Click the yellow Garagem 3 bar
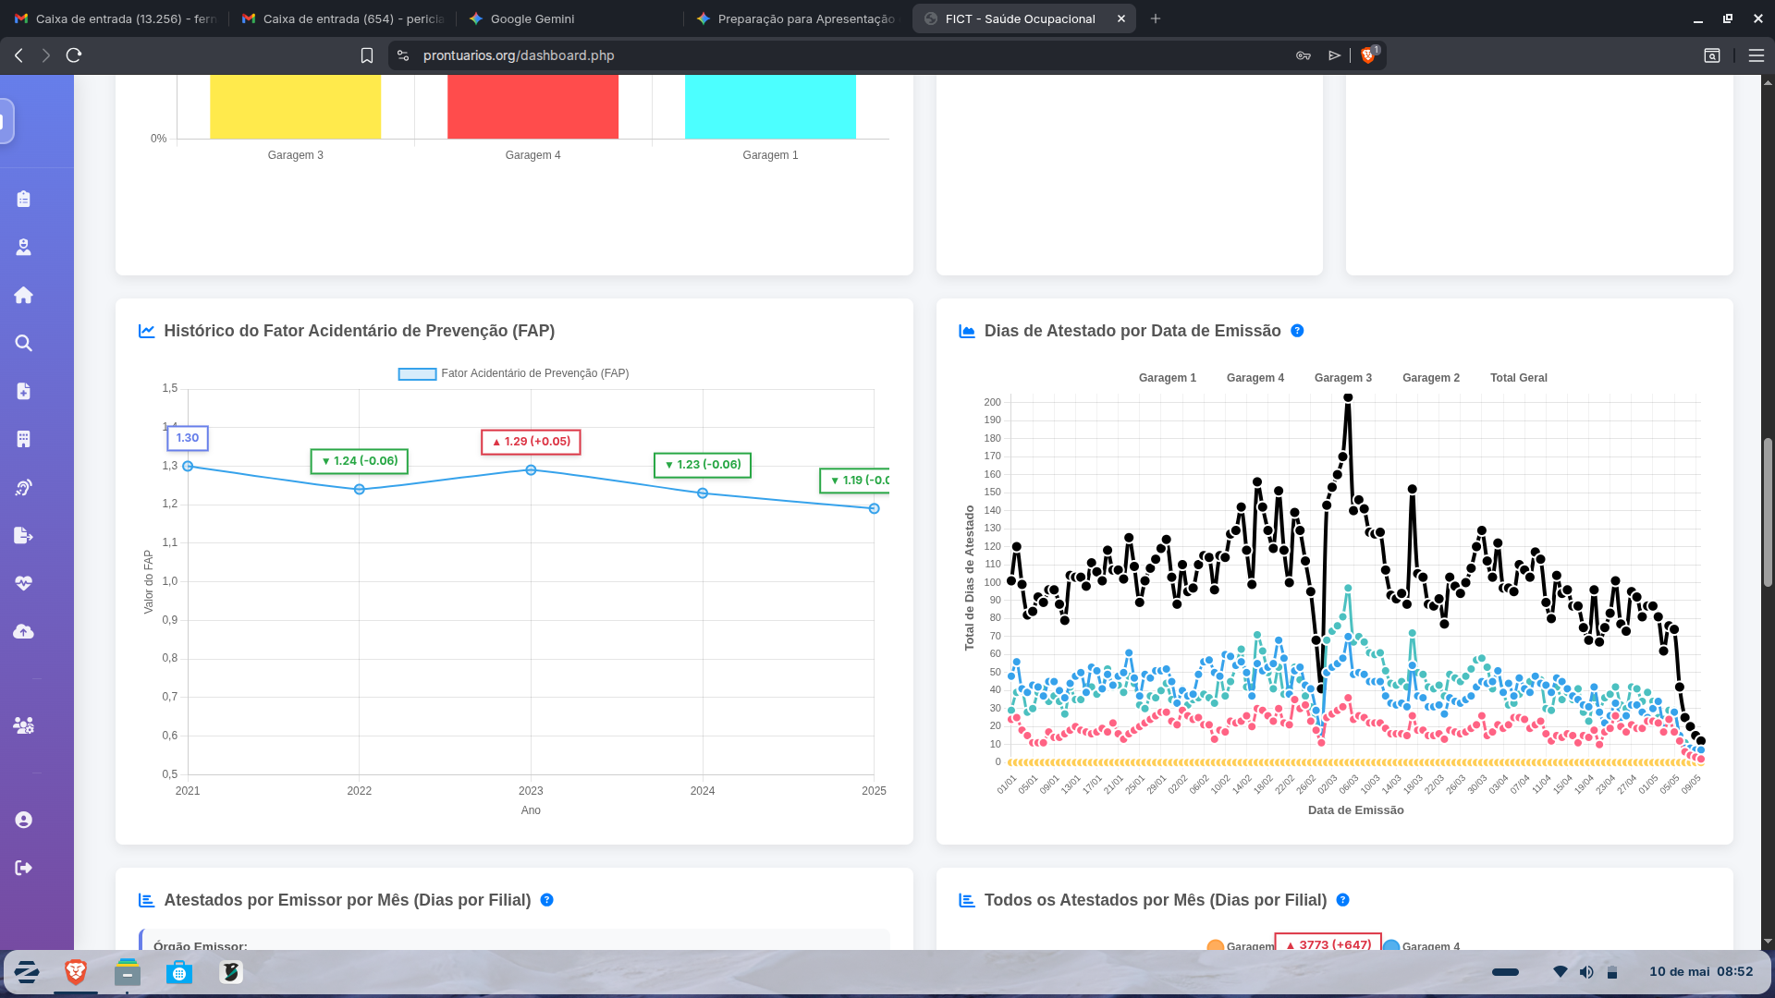This screenshot has width=1775, height=998. 296,106
